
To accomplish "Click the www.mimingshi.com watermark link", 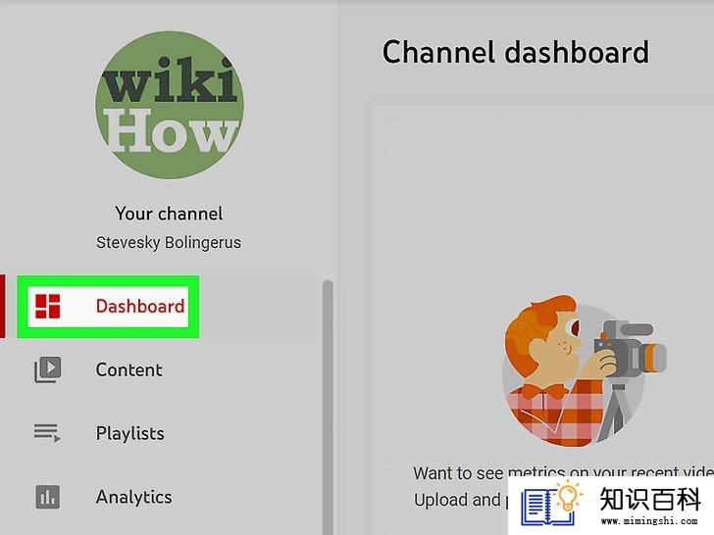I will [x=649, y=521].
